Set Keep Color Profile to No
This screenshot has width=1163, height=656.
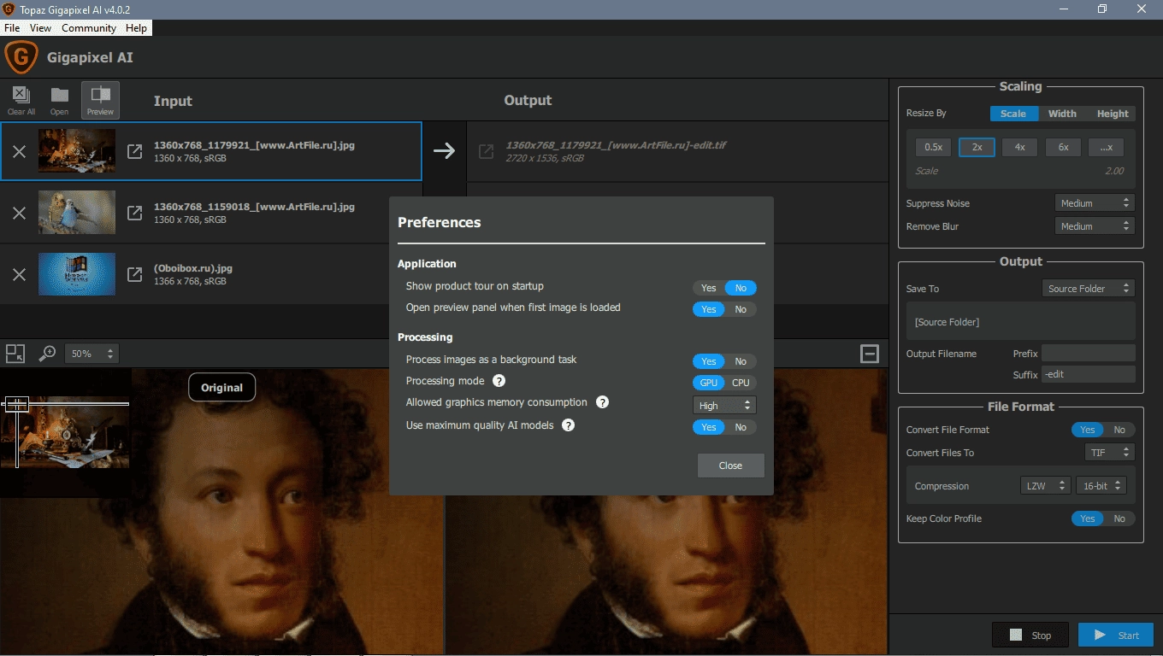pos(1119,518)
